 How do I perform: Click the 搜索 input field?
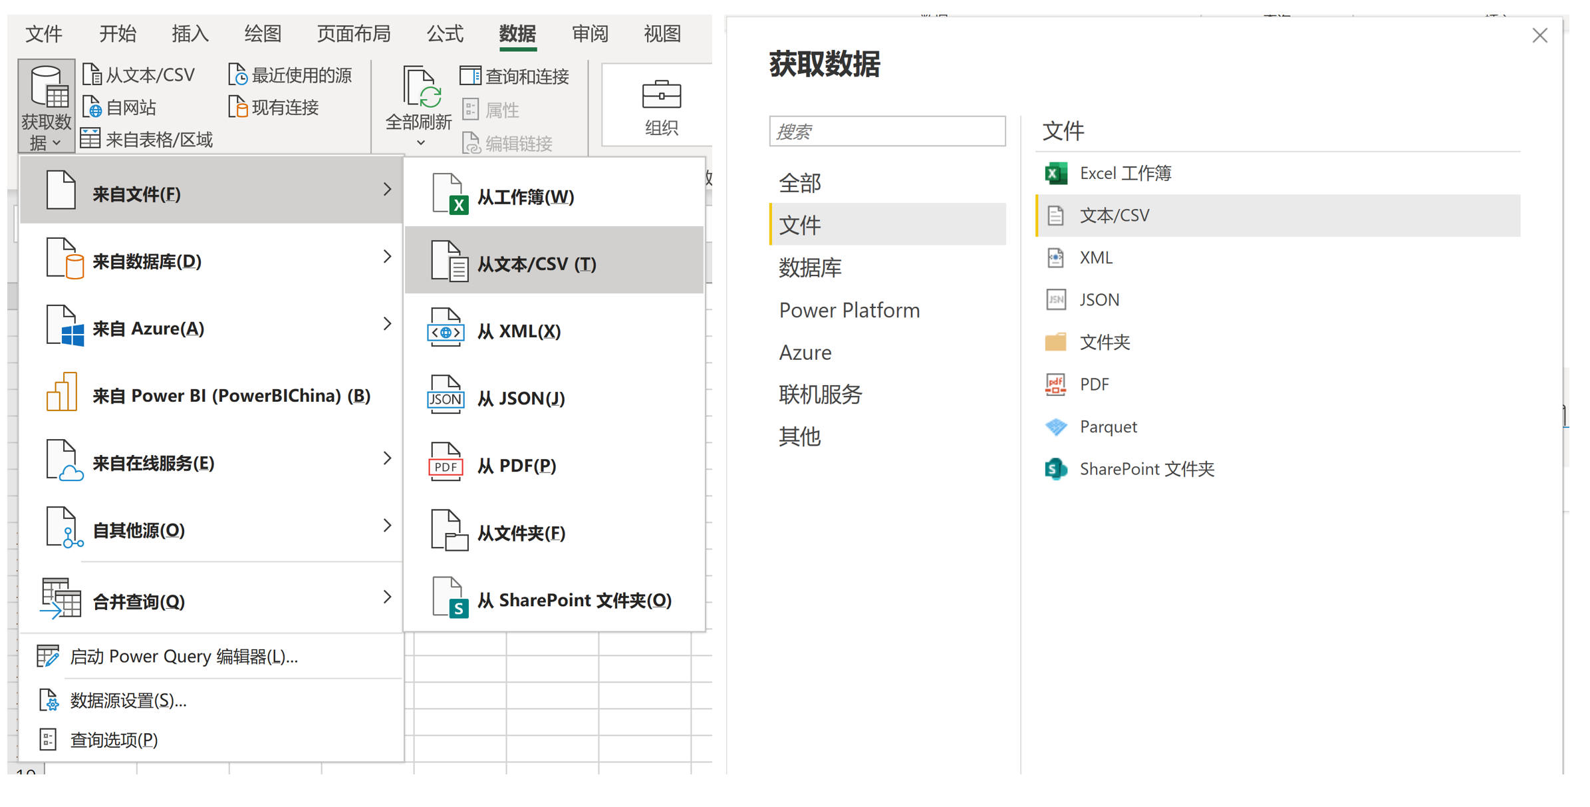click(x=886, y=132)
